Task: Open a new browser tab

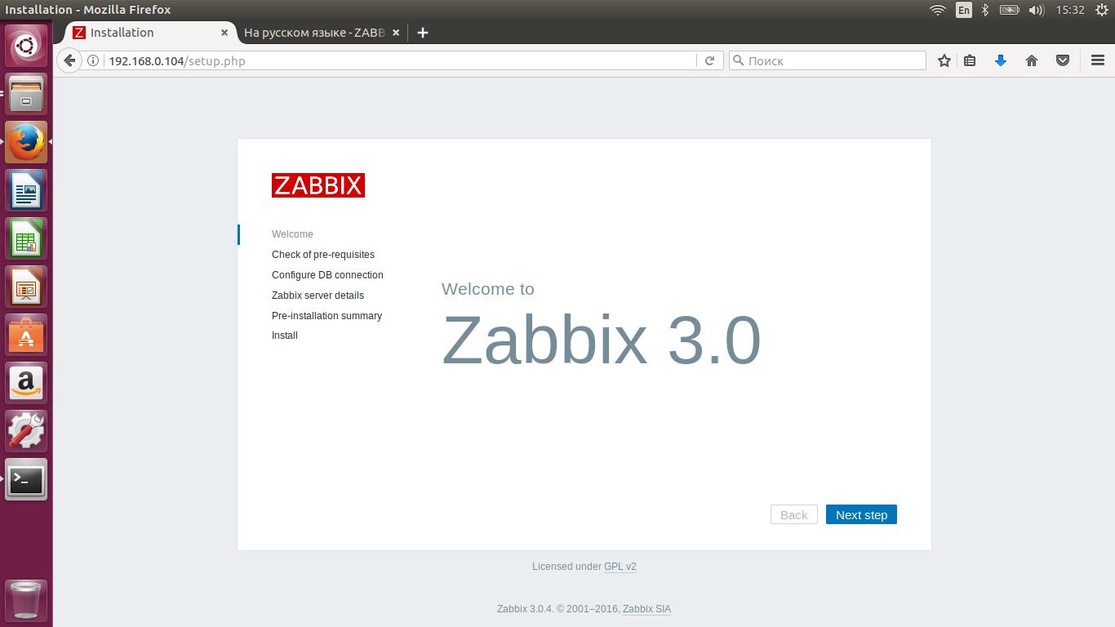Action: pos(422,33)
